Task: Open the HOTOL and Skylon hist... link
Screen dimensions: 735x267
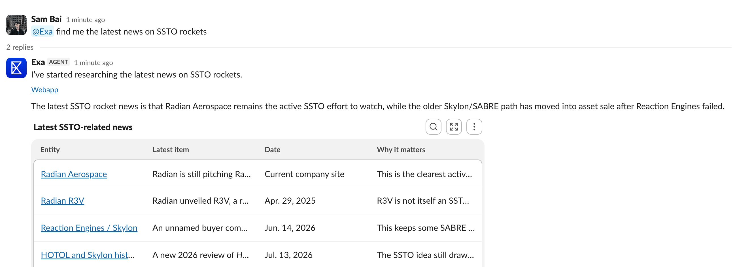Action: pos(87,255)
